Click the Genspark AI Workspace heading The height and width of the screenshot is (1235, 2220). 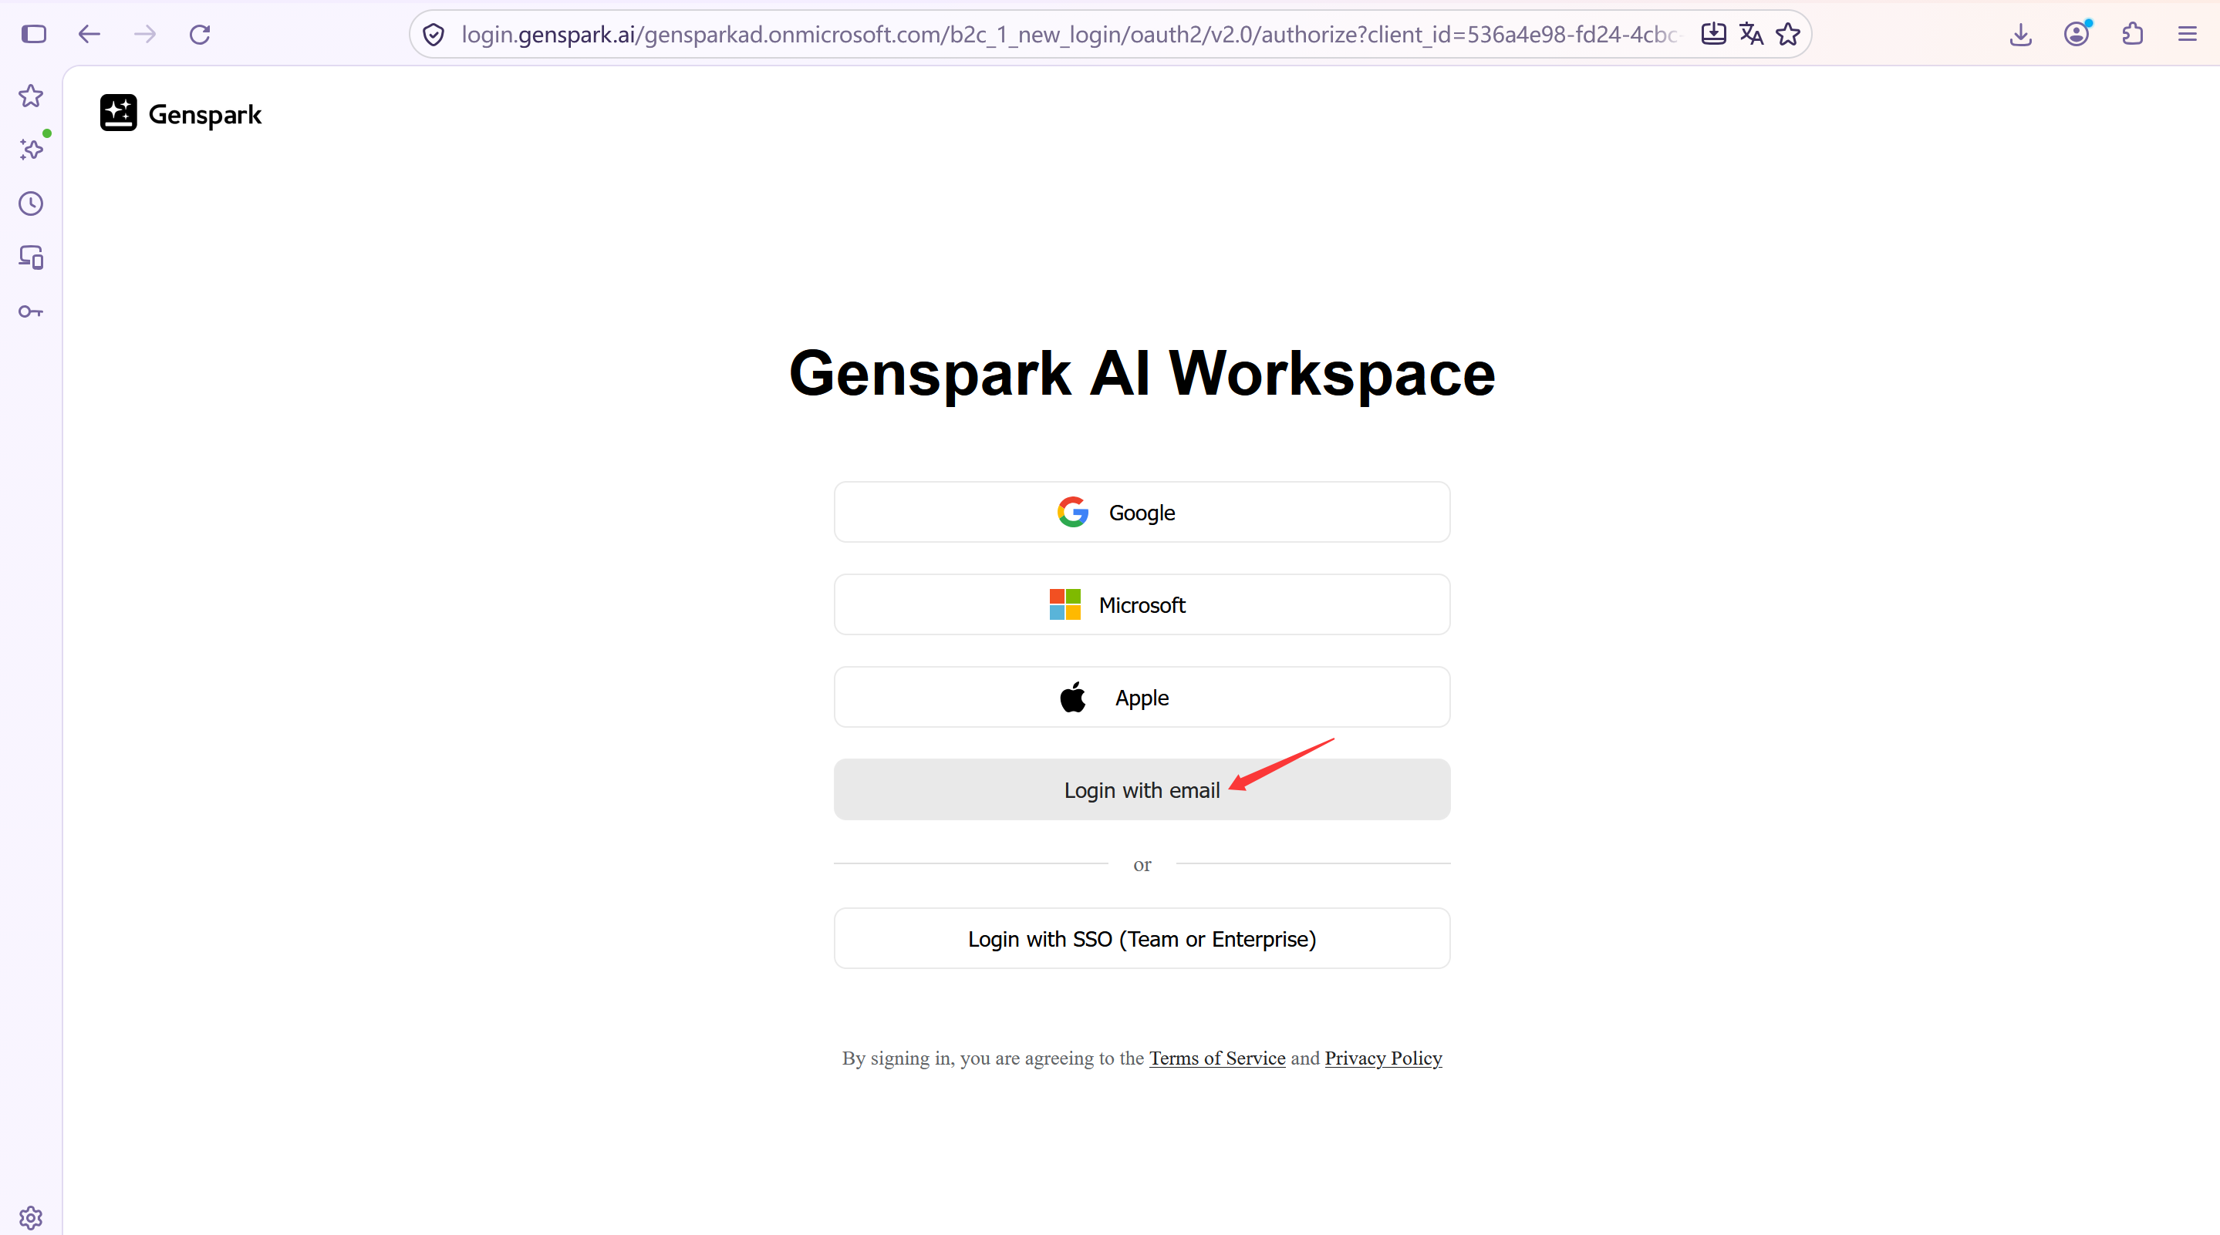[x=1142, y=374]
